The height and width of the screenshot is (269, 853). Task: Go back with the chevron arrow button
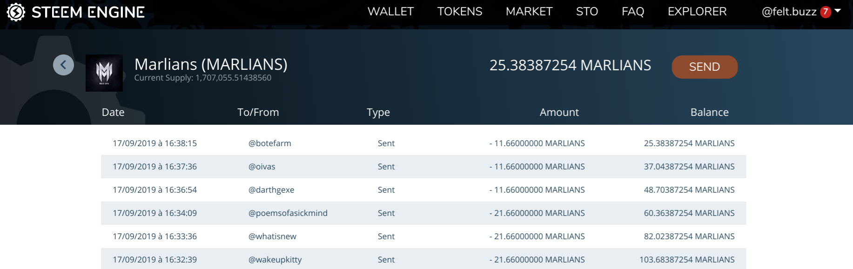coord(63,65)
